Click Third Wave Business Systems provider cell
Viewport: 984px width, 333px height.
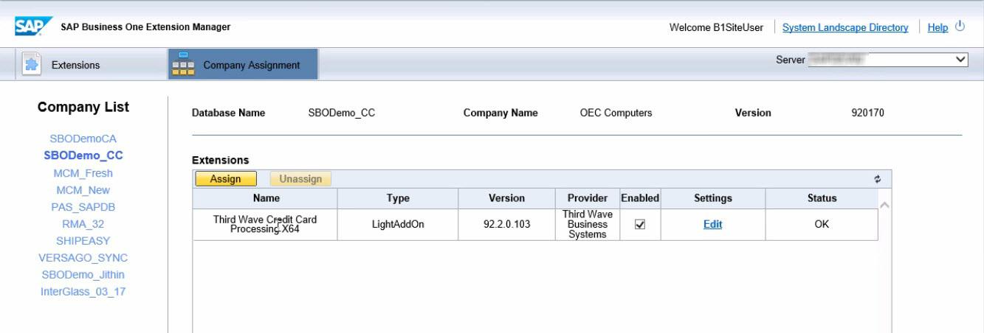pyautogui.click(x=587, y=225)
